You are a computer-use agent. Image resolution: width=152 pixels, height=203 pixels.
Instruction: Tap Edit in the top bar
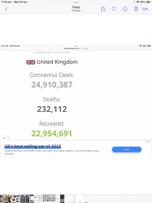[145, 9]
